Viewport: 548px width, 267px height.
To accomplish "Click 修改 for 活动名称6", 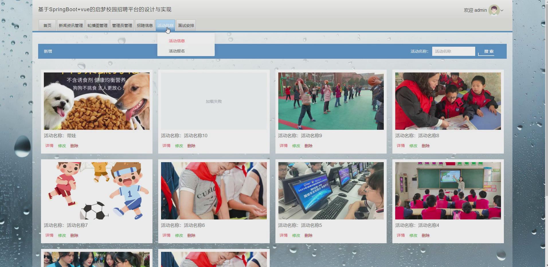I will pos(179,235).
